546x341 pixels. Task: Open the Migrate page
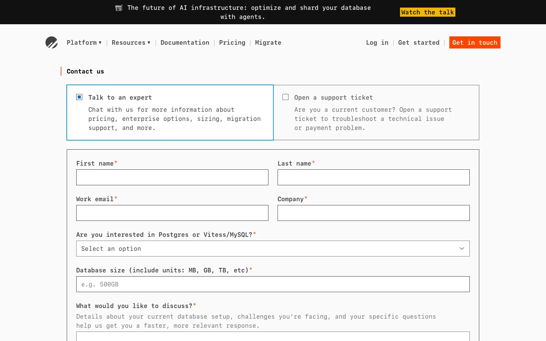tap(268, 42)
